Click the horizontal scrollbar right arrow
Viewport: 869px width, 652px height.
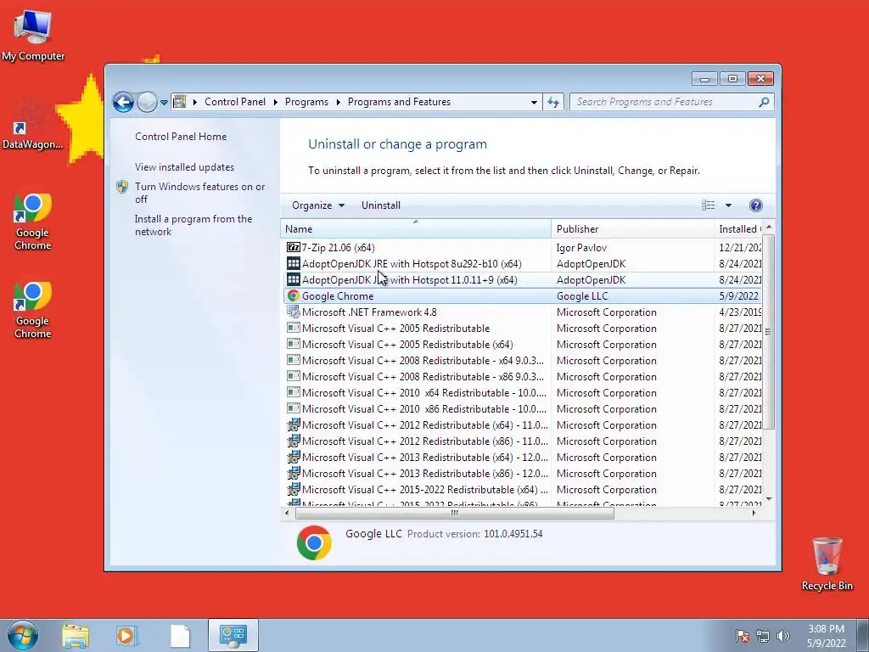pos(754,513)
